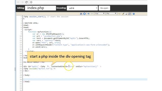162x91 pixels.
Task: Click '<!DOCTYPE HTML>' on line 4
Action: (31, 23)
